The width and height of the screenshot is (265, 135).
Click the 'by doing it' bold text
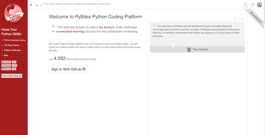pyautogui.click(x=107, y=27)
